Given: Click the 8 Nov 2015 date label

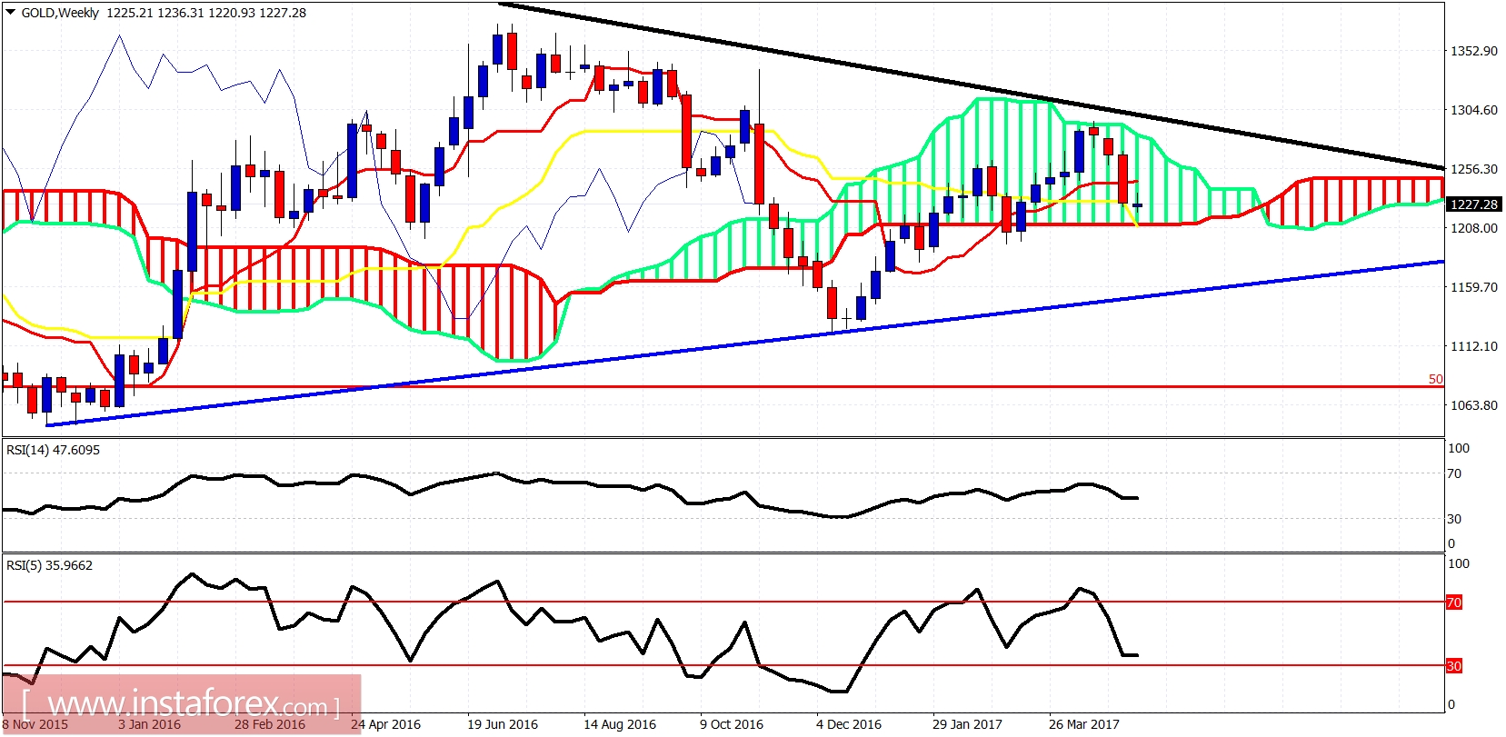Looking at the screenshot, I should pyautogui.click(x=35, y=724).
